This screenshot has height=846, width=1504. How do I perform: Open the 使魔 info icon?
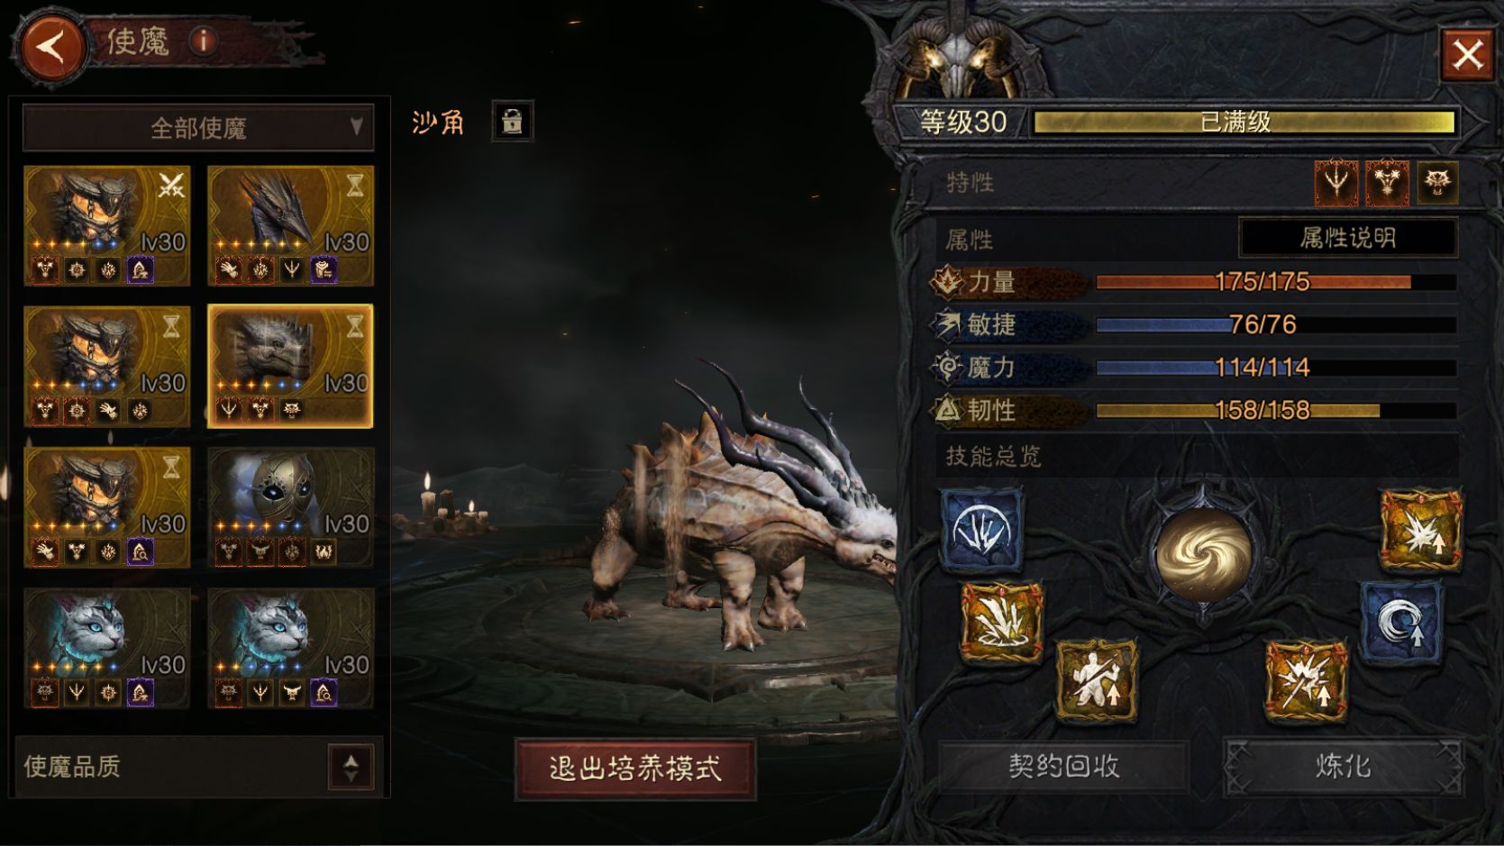(204, 41)
